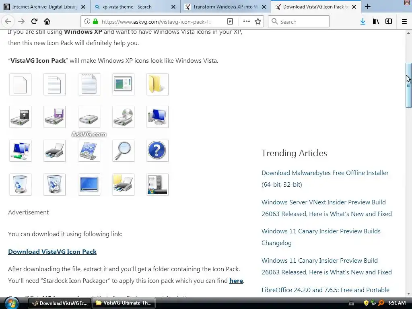Viewport: 412px width, 309px height.
Task: View site information icon in address bar
Action: coord(87,22)
